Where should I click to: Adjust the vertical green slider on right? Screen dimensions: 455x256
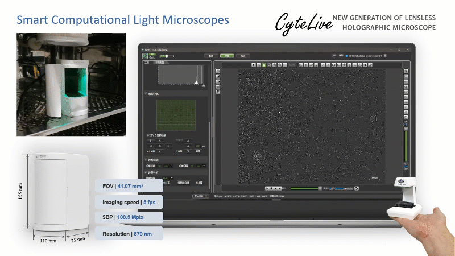click(406, 145)
